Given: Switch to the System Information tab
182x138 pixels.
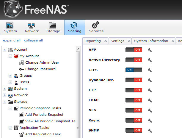Looking at the screenshot, I should pos(151,41).
